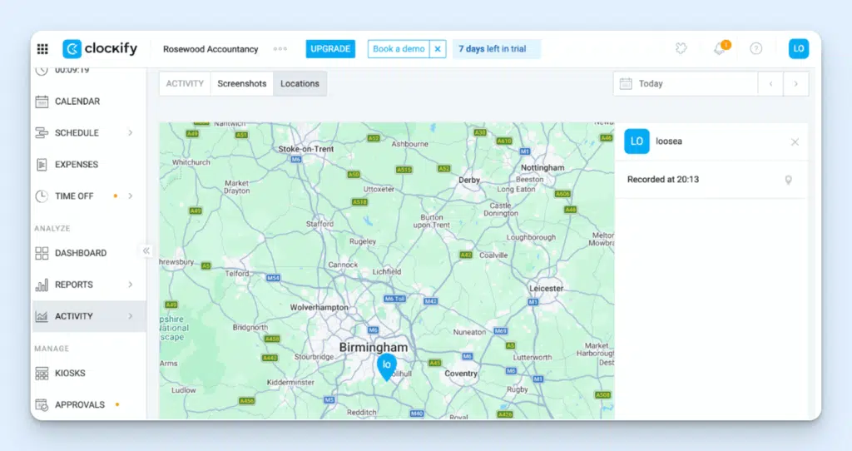
Task: Click the Approvals sidebar icon
Action: point(42,404)
